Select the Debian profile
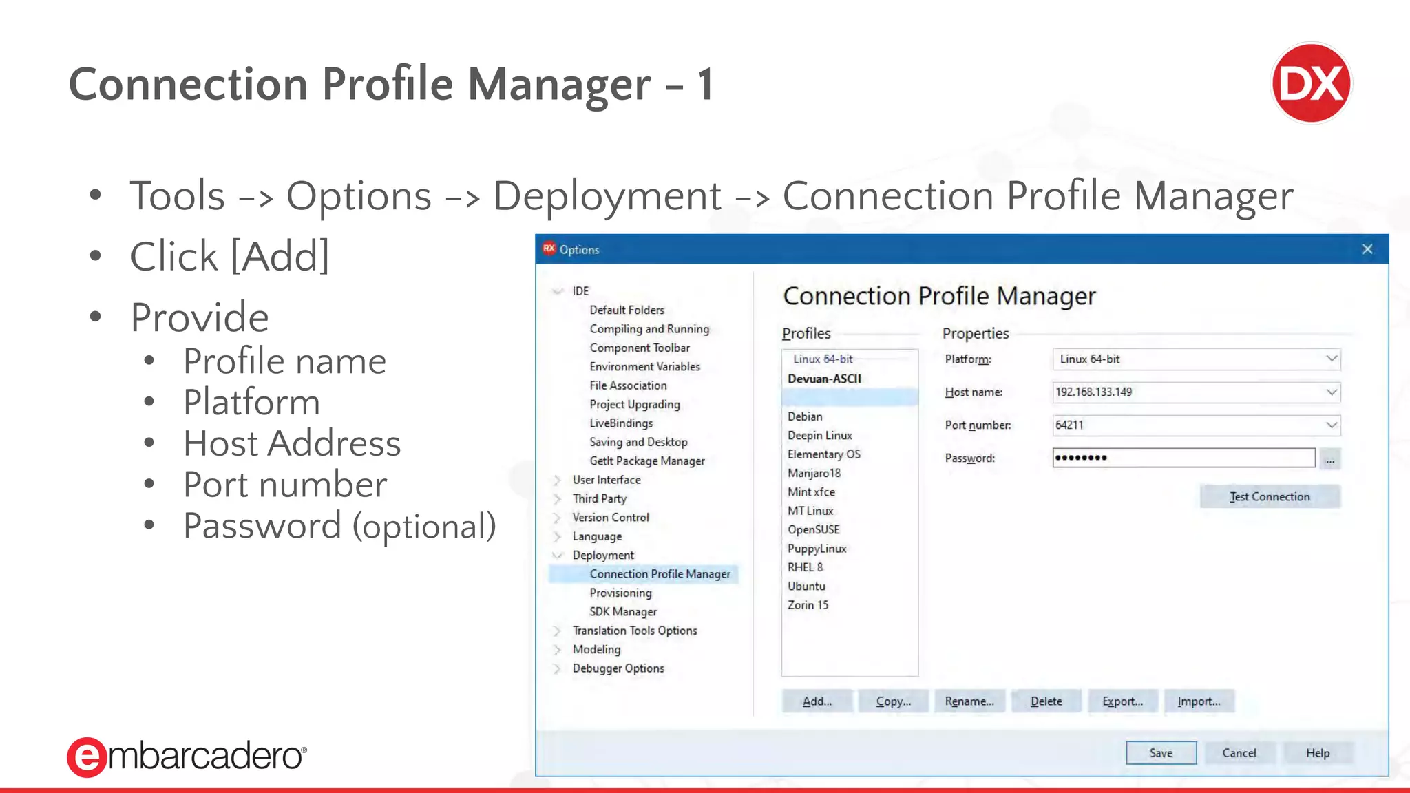1410x793 pixels. [x=805, y=416]
